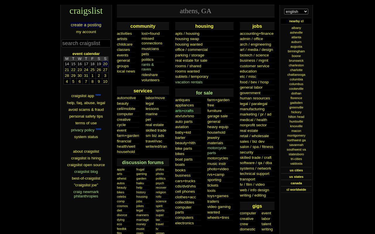375x234 pixels.
Task: Open craigslist app link
Action: (83, 96)
